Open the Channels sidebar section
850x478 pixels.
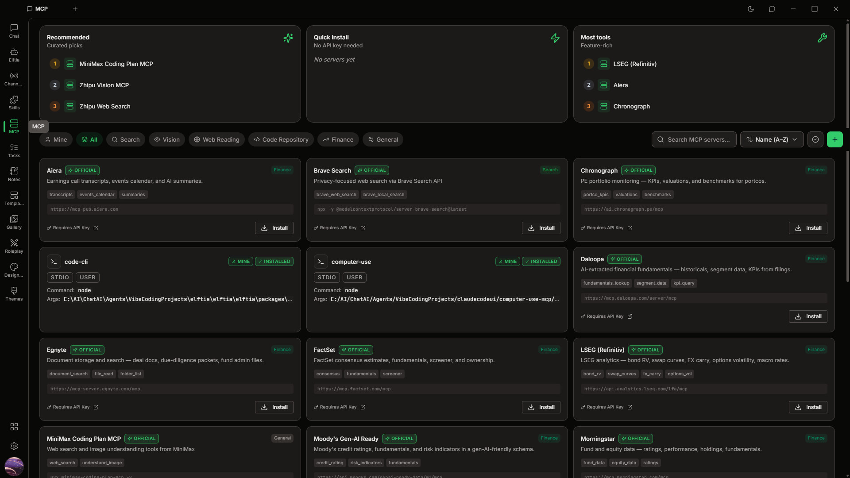14,79
